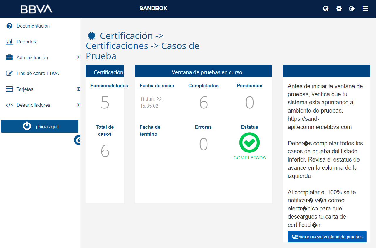Click the Fecha de termino label

pos(150,131)
